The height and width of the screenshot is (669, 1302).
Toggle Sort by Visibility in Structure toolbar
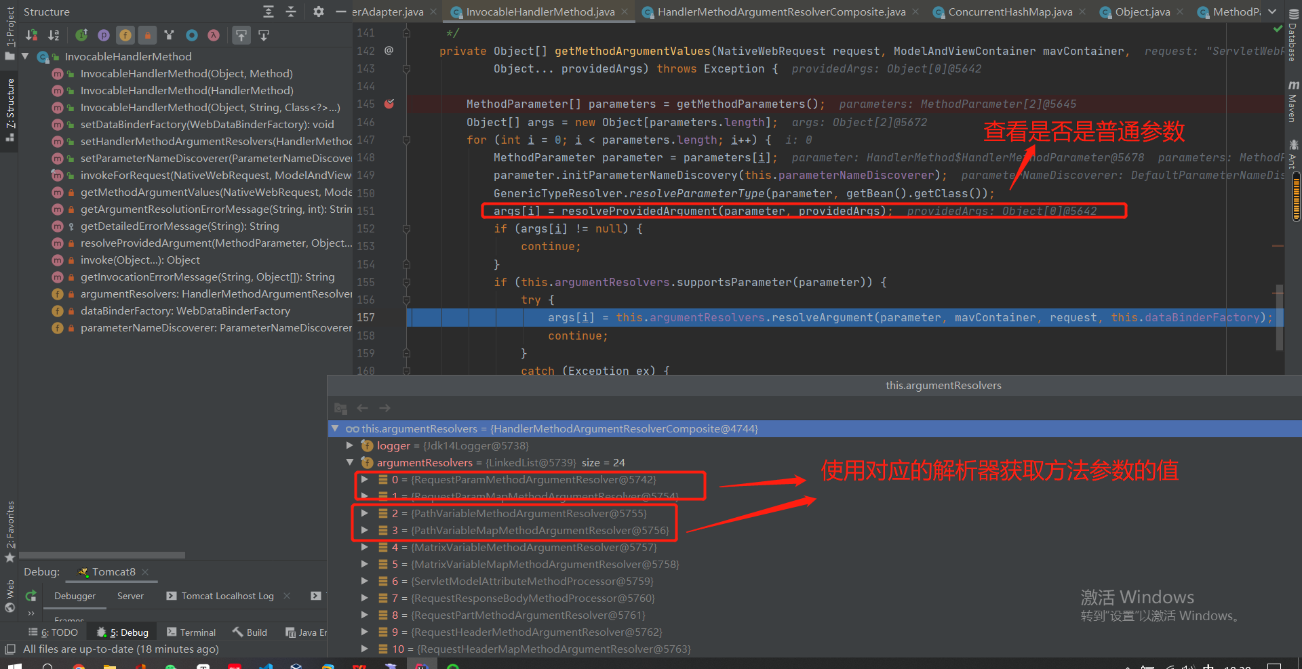(x=32, y=35)
